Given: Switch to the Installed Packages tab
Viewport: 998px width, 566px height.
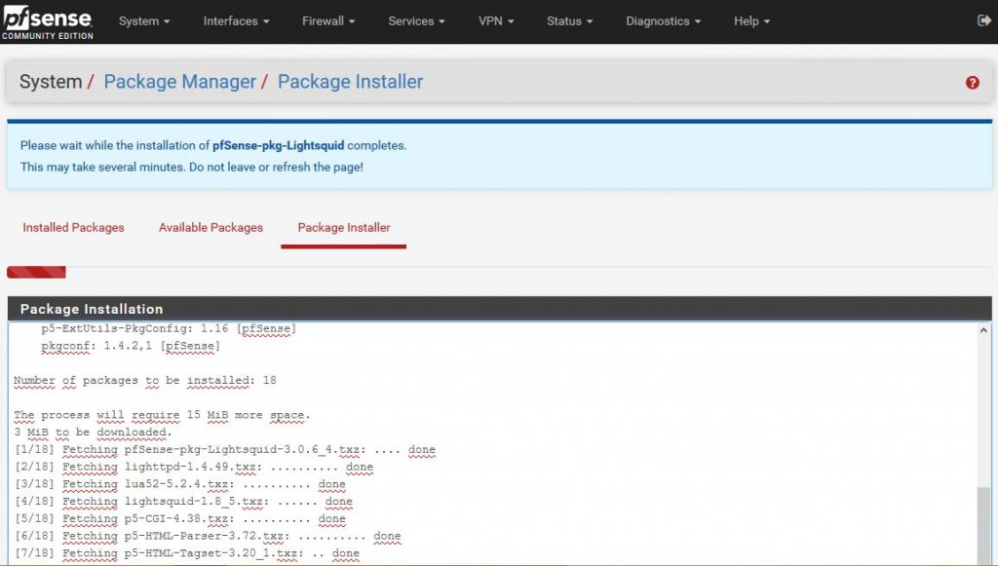Looking at the screenshot, I should coord(73,227).
